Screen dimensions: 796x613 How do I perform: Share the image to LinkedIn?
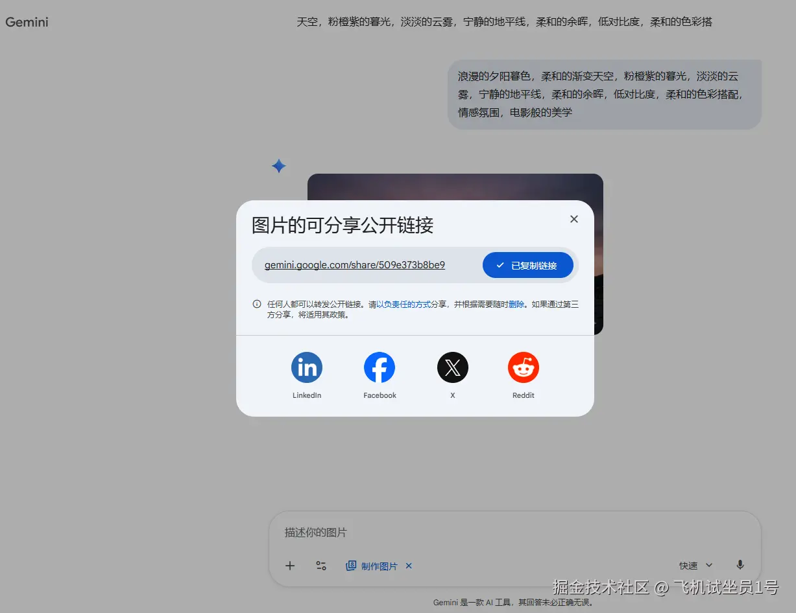coord(306,367)
